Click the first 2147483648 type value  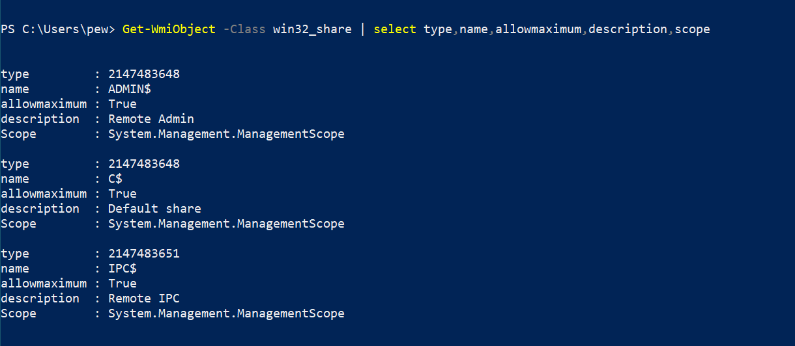pyautogui.click(x=144, y=74)
